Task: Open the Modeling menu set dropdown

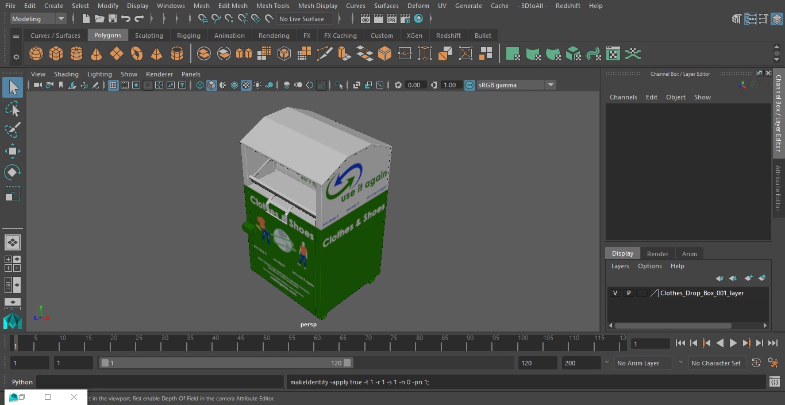Action: pos(39,19)
